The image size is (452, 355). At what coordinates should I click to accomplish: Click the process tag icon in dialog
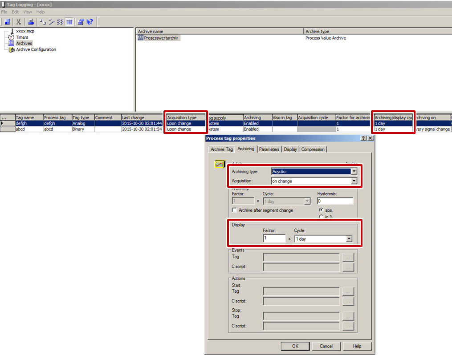(220, 164)
